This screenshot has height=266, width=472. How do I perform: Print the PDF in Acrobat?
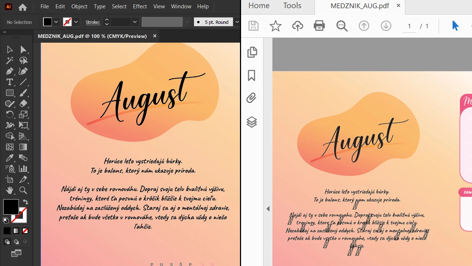319,26
